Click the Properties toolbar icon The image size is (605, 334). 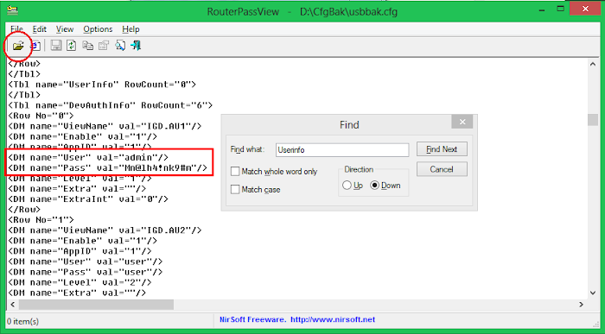pyautogui.click(x=104, y=46)
